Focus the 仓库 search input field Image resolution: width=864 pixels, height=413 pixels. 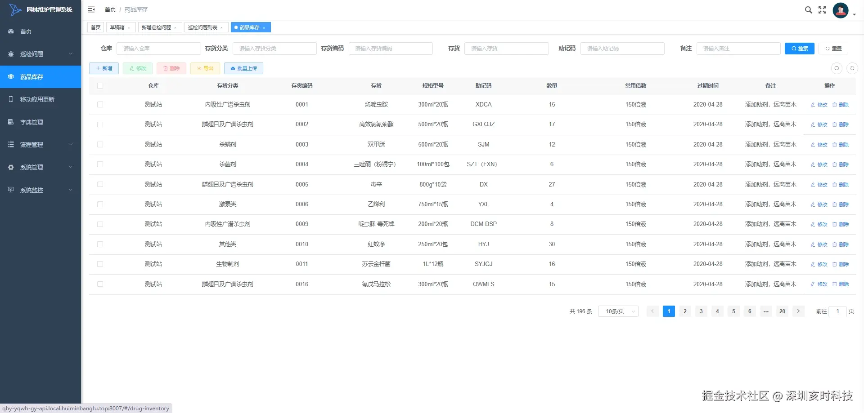coord(159,49)
